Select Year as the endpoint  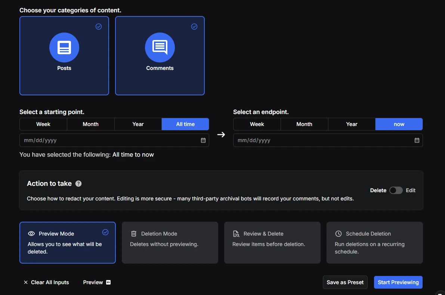click(352, 124)
